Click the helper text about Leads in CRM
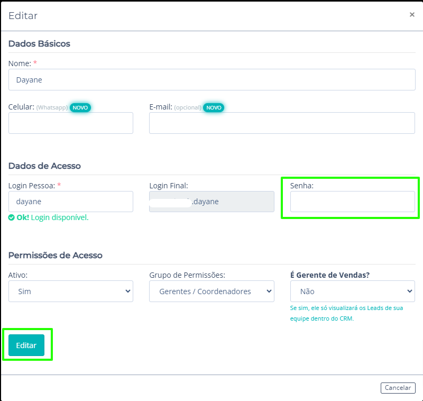Screen dimensions: 423x401 click(x=346, y=313)
